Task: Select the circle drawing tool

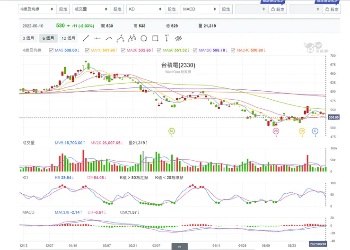Action: (143, 38)
